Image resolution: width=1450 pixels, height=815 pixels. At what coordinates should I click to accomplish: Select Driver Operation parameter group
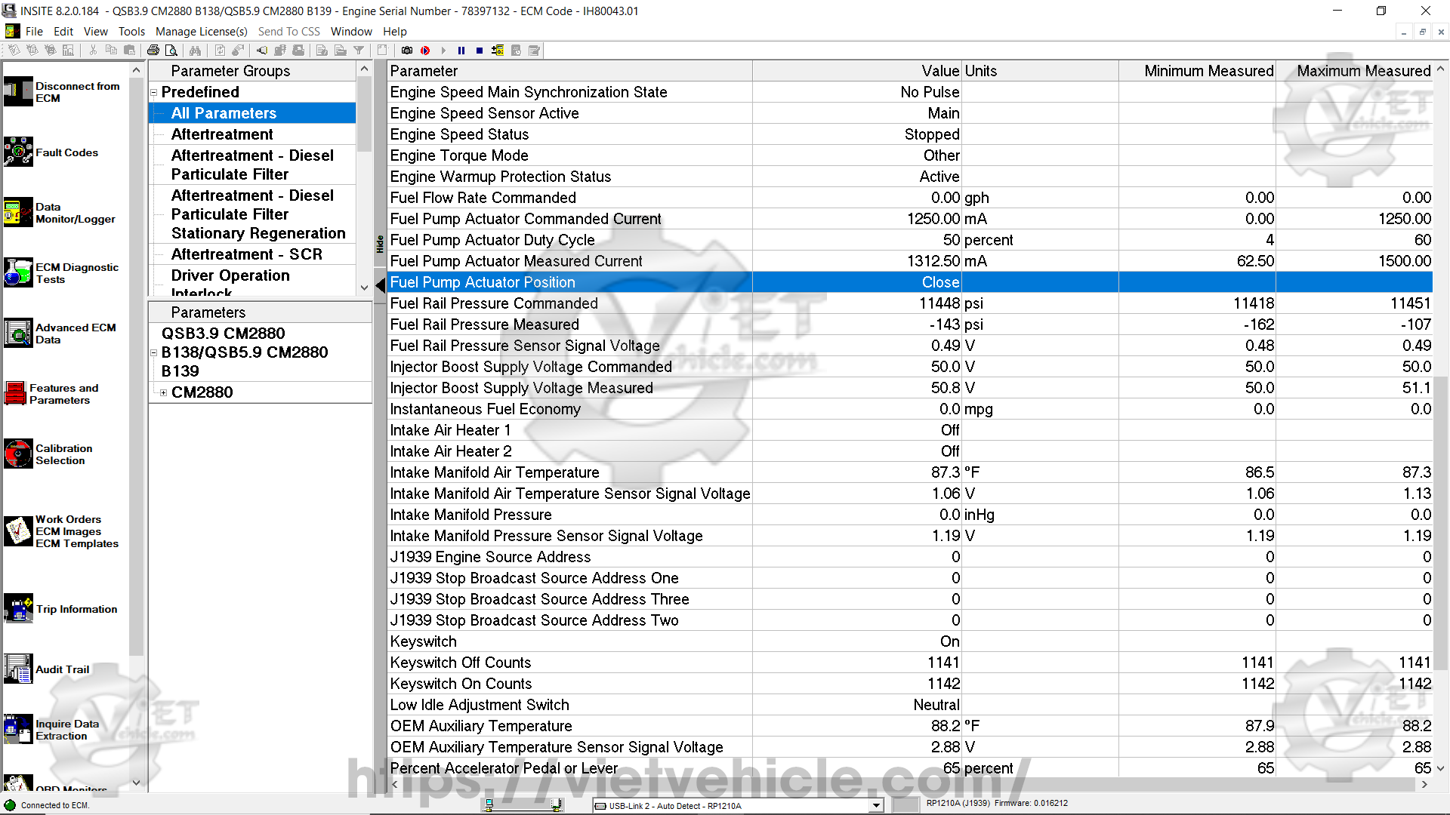(230, 275)
